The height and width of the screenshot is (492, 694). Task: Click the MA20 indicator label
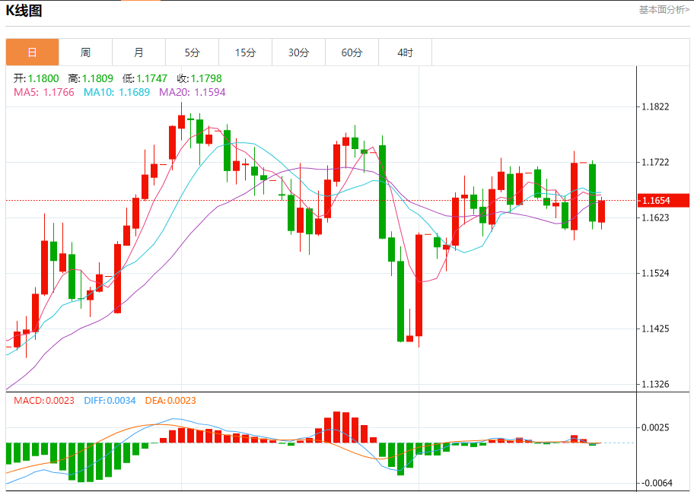(193, 92)
